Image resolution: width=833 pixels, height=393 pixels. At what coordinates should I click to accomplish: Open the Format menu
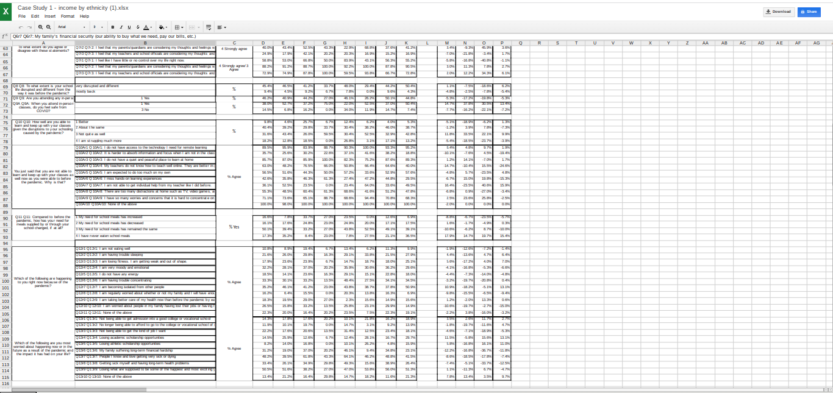pyautogui.click(x=67, y=16)
